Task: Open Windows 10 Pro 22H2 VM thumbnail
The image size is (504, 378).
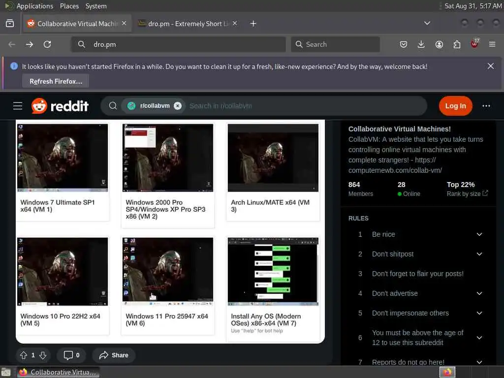Action: tap(63, 272)
